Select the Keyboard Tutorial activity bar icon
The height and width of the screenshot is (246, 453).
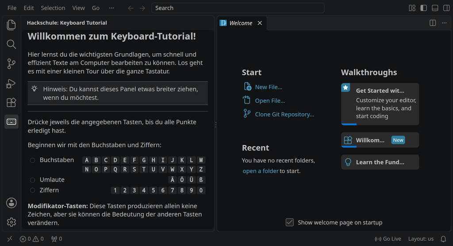click(x=11, y=122)
